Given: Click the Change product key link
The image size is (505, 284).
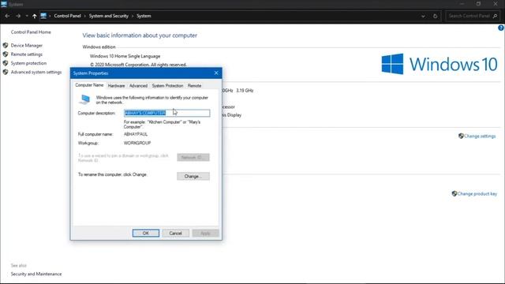Looking at the screenshot, I should (477, 194).
